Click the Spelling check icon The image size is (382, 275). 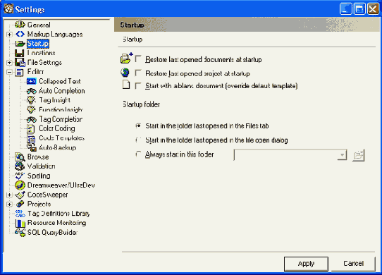20,176
